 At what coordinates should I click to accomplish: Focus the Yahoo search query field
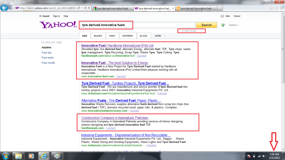point(137,25)
